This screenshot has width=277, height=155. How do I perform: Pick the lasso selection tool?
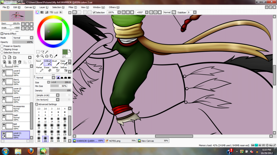tap(42, 51)
